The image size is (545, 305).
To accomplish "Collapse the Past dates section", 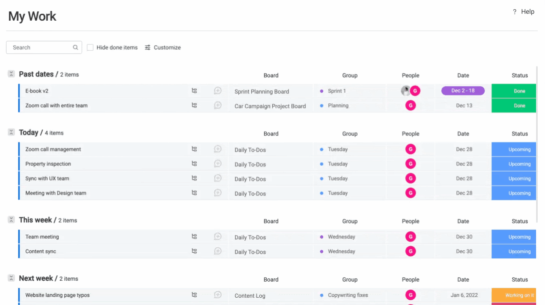I will click(11, 74).
